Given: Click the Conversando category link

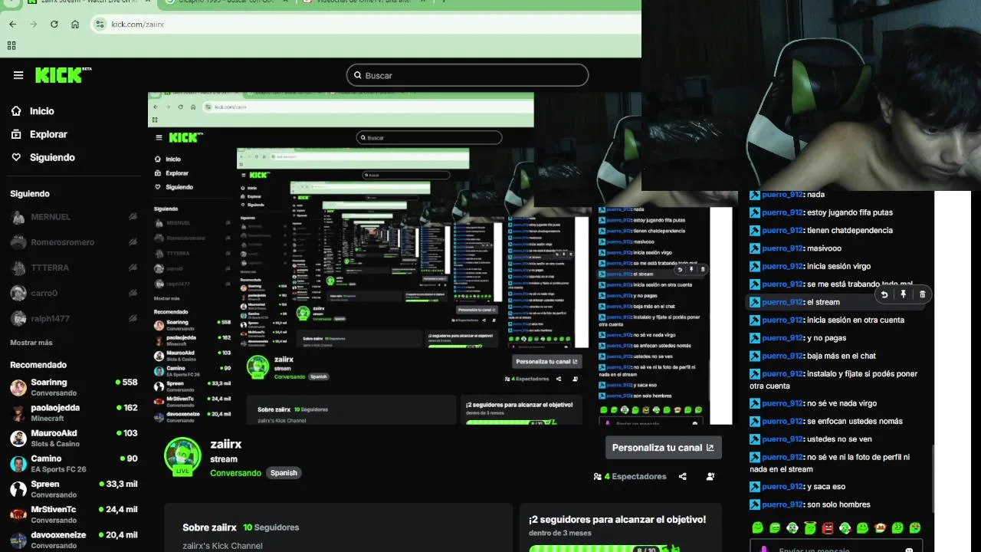Looking at the screenshot, I should [236, 473].
